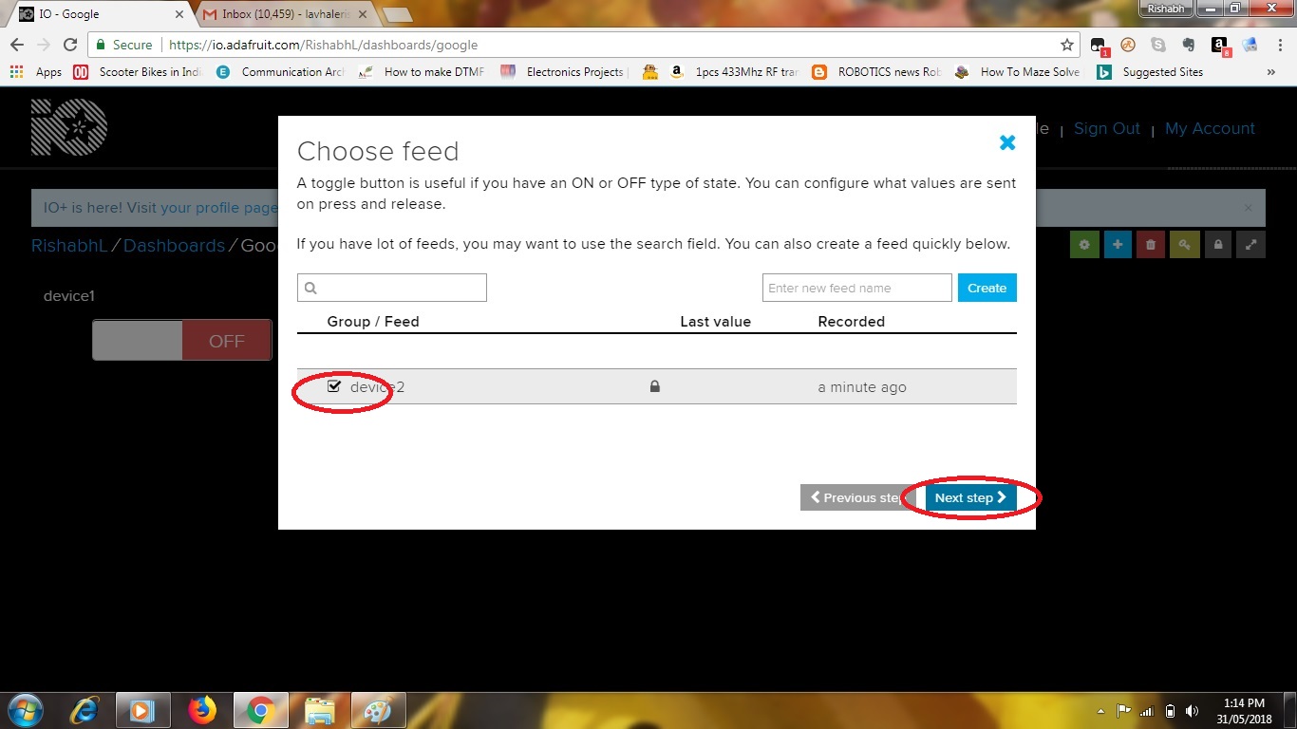1297x729 pixels.
Task: Click the dashboard lock icon button
Action: [x=1218, y=245]
